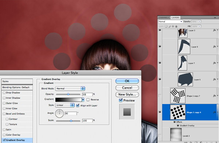Click the Levels 3 layer name

point(186,136)
